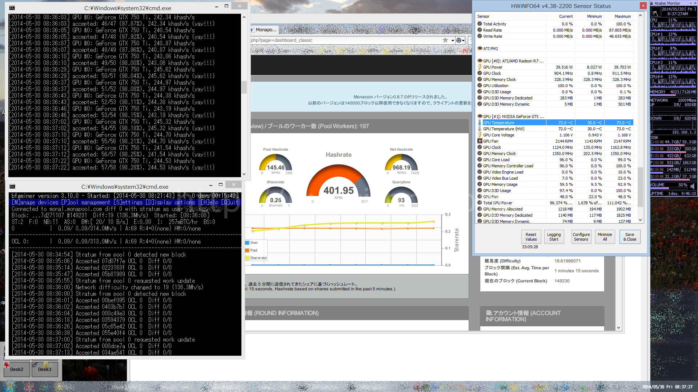This screenshot has height=392, width=698.
Task: Click the CPU#1 usage graph
Action: coord(673,40)
